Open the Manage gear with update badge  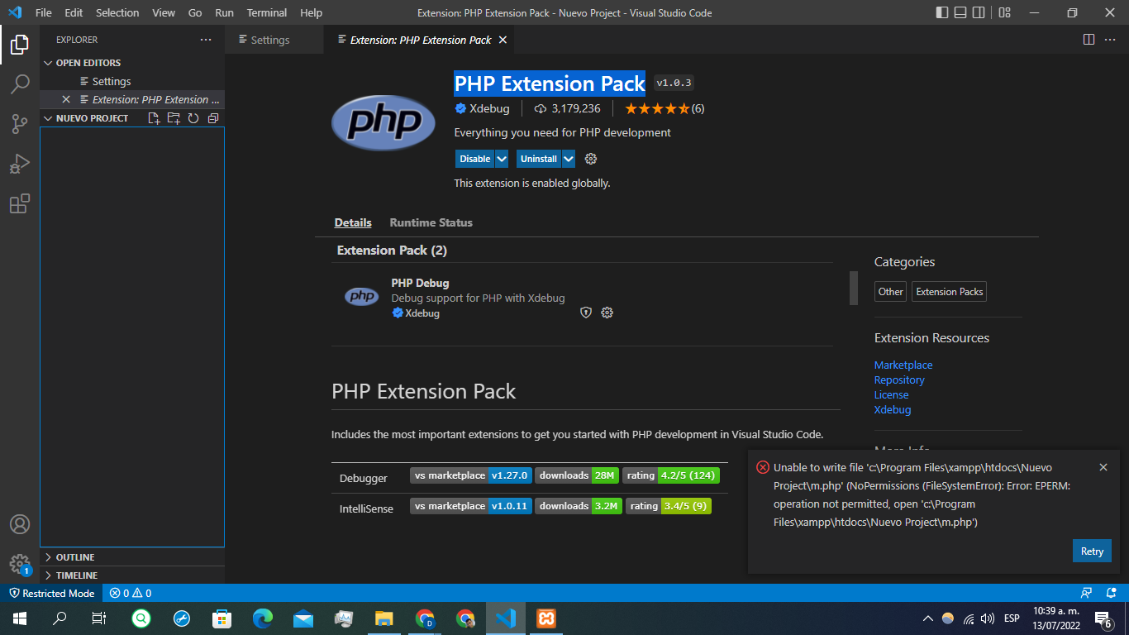[20, 564]
